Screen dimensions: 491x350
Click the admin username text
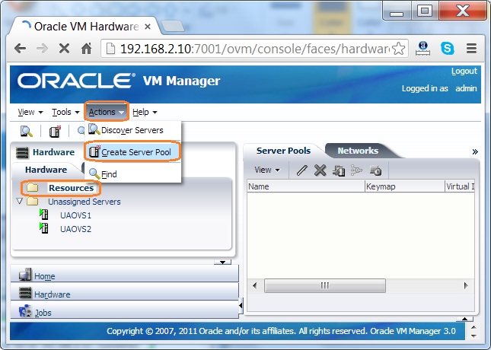pos(466,88)
